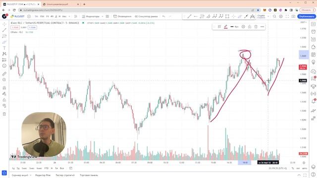Open the object tree layers icon in the right sidebar
The image size is (317, 178).
point(314,167)
